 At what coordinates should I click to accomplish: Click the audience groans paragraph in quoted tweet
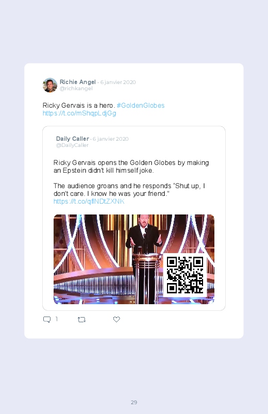[129, 190]
